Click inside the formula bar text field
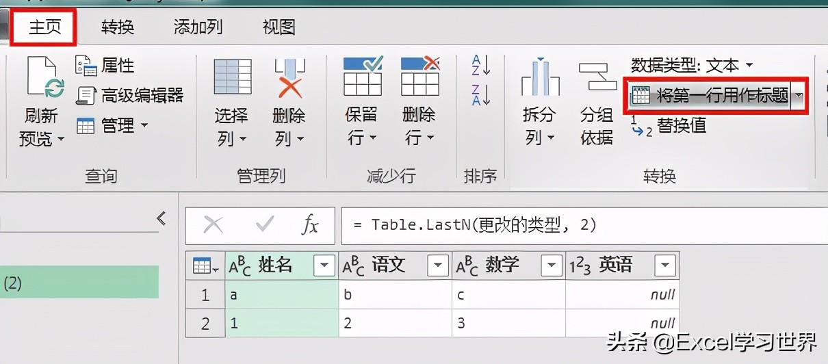 (582, 225)
